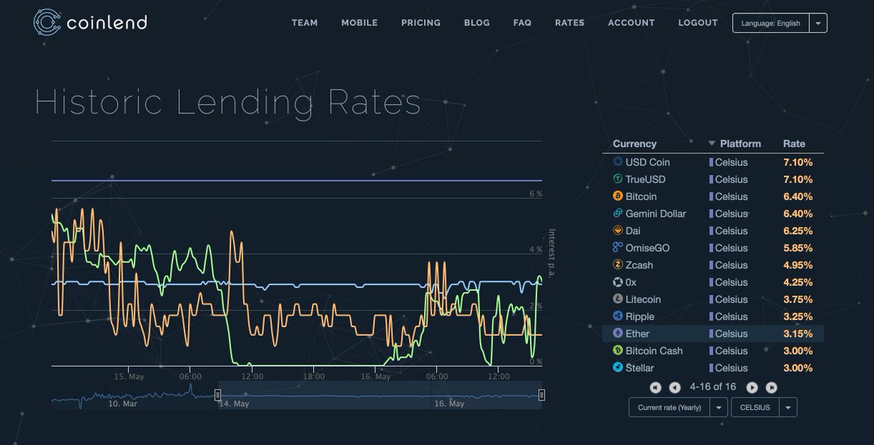Click the 6.40% rate for Gemini Dollar
This screenshot has width=874, height=445.
coord(798,214)
